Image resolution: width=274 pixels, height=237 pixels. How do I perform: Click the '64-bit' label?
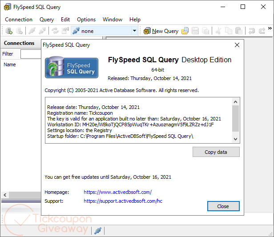point(157,70)
